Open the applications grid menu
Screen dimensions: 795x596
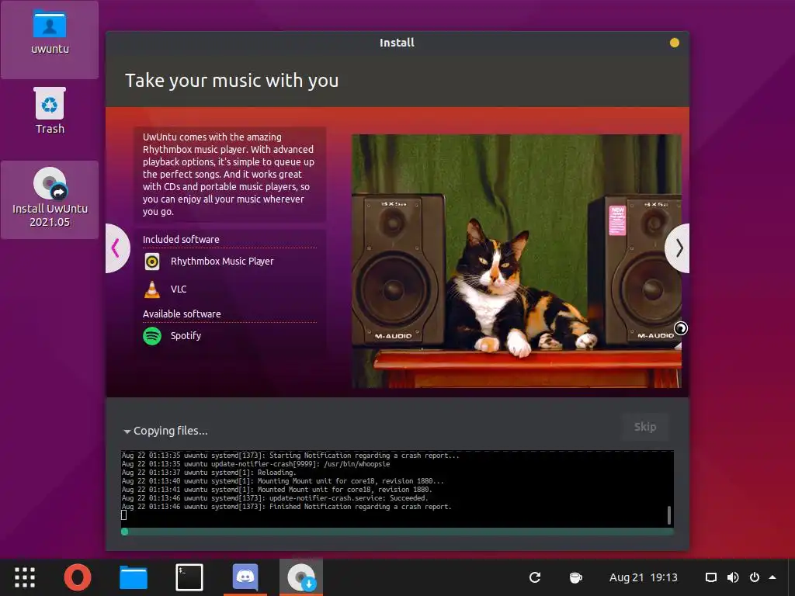(24, 577)
